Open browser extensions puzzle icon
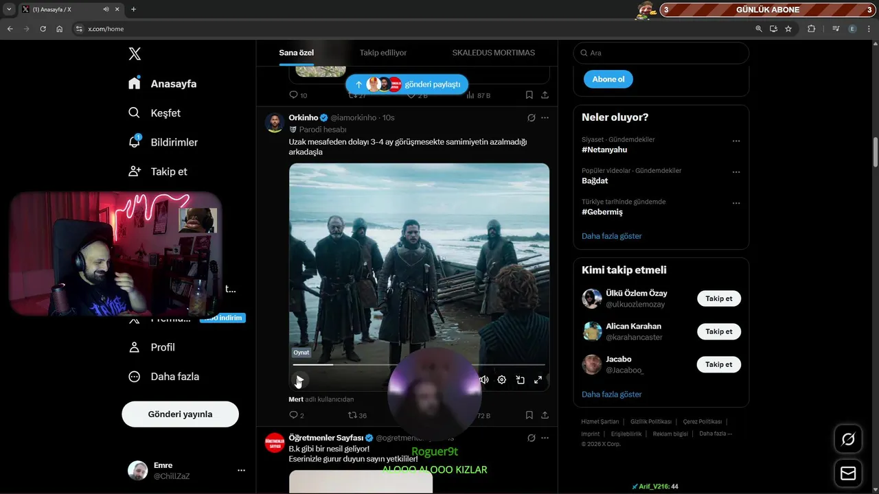879x494 pixels. 811,29
